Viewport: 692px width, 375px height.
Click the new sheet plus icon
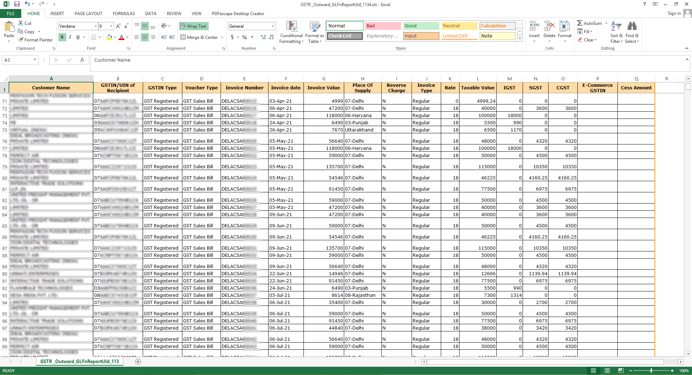pyautogui.click(x=138, y=362)
